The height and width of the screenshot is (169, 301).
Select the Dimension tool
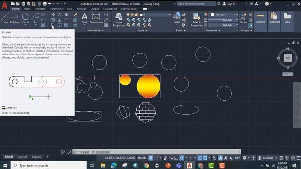tap(96, 18)
